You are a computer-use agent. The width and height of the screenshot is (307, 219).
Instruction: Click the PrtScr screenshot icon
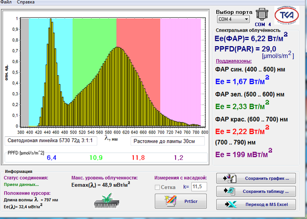[x=165, y=200]
